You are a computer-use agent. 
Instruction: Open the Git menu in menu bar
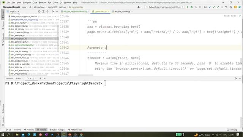point(61,3)
